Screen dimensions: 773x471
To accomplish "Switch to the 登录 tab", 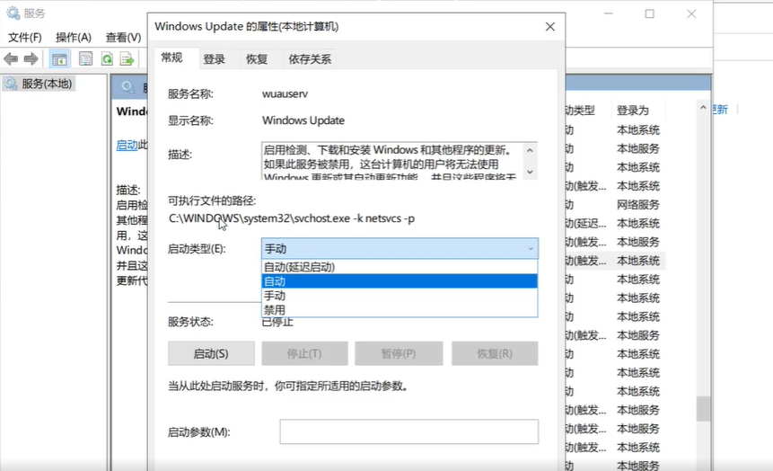I will coord(214,59).
